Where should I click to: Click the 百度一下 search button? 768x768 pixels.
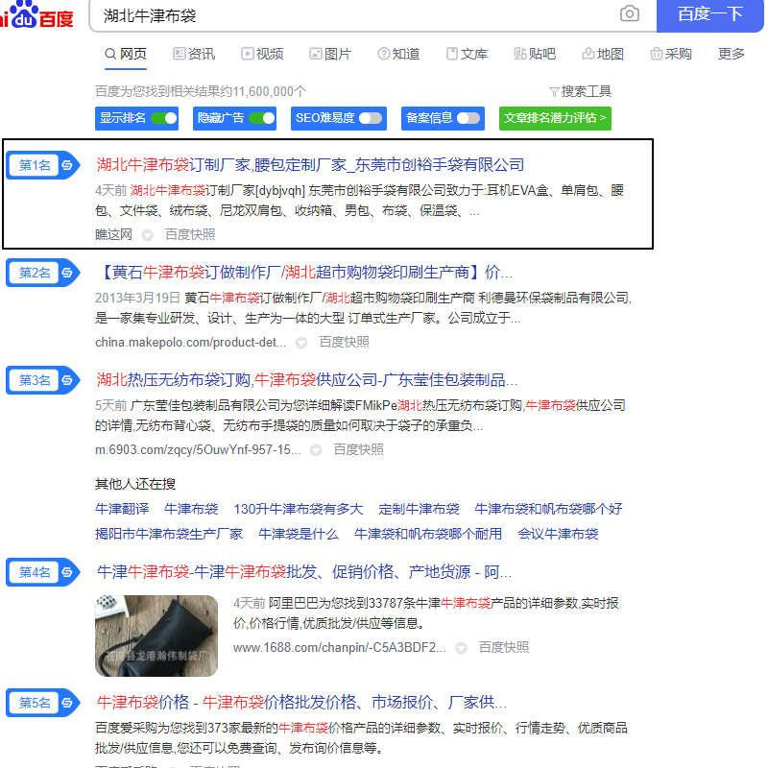709,14
